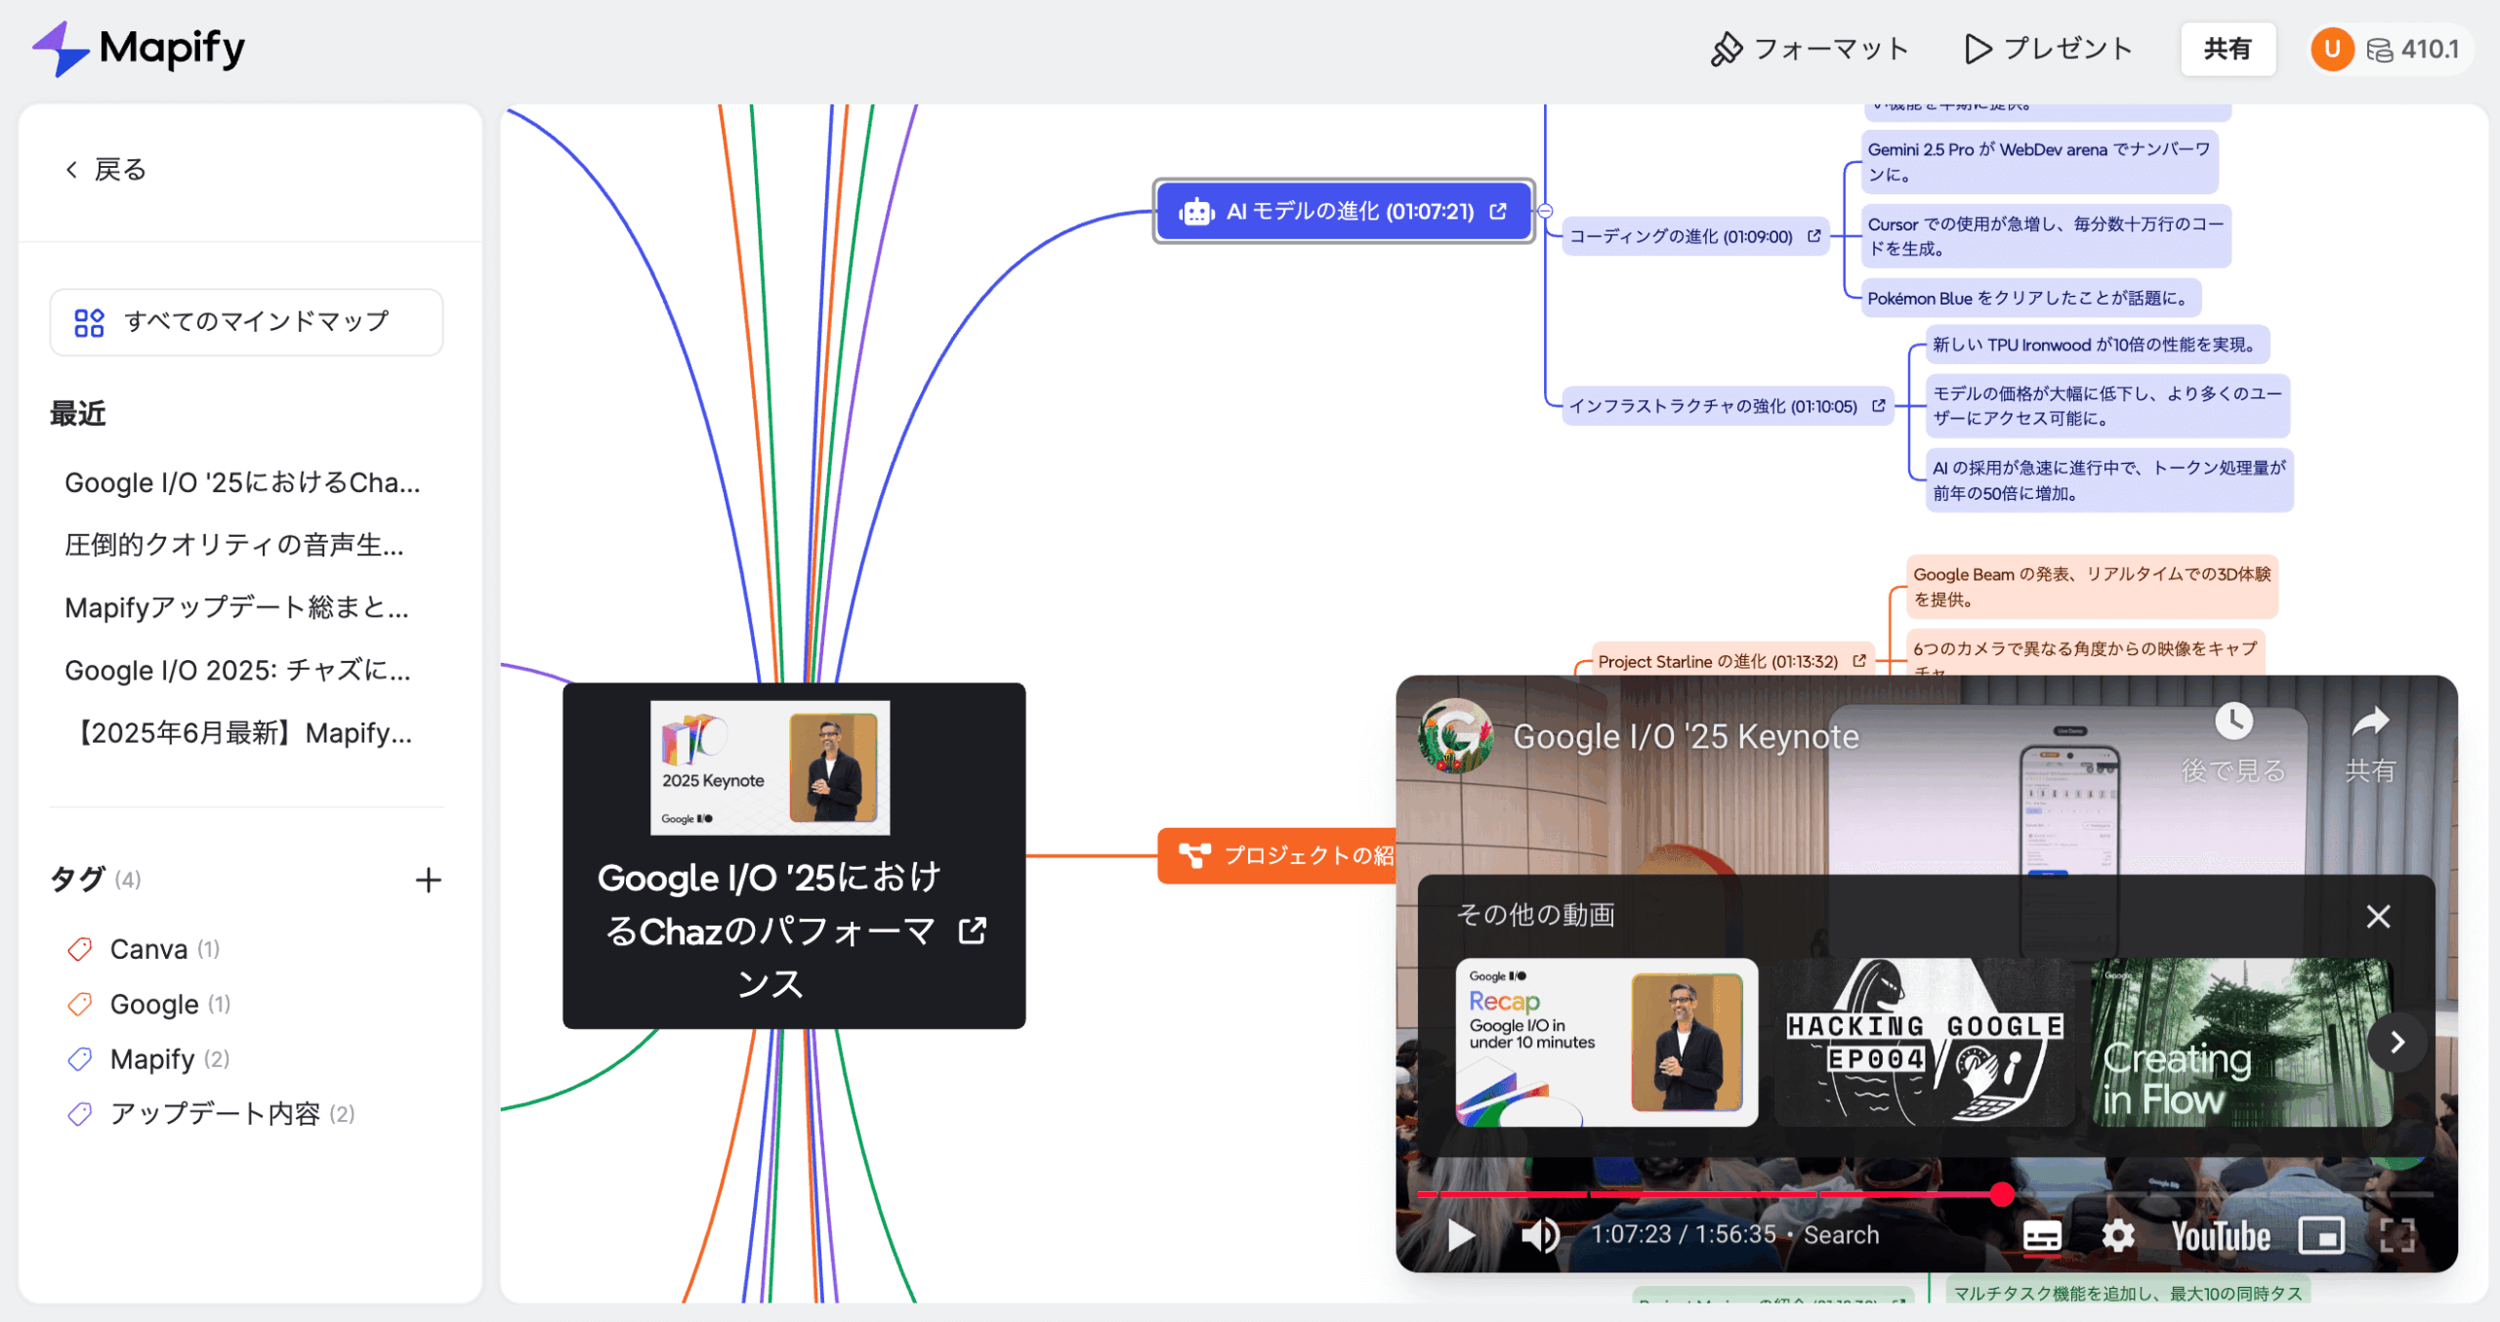2500x1322 pixels.
Task: Add a new tag with plus icon
Action: [x=428, y=880]
